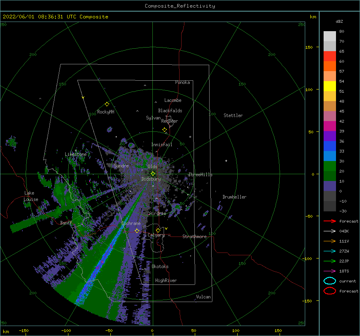Click the yellow diamond marker below RedDeer

pyautogui.click(x=164, y=129)
